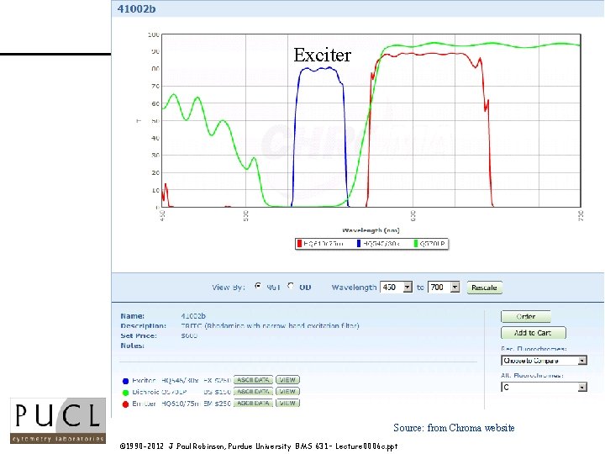Click the Set Price value
The image size is (605, 454).
(x=189, y=335)
